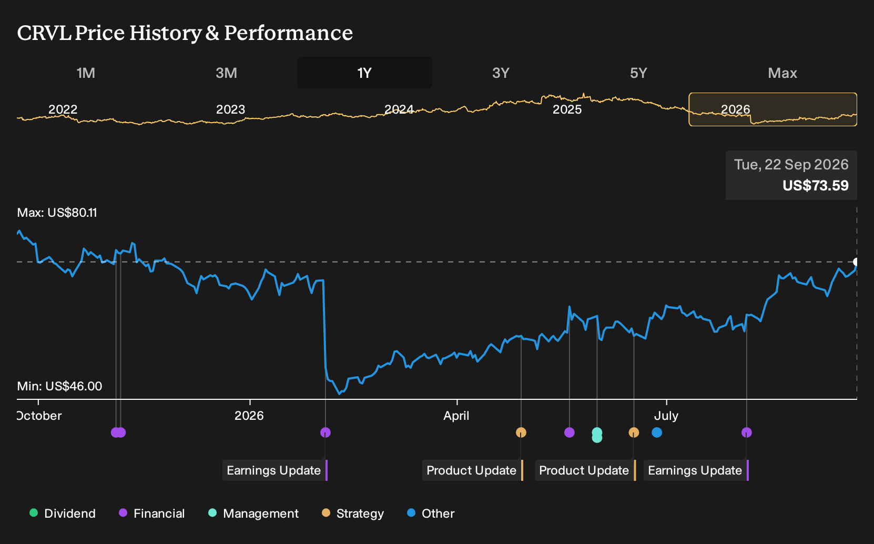The height and width of the screenshot is (544, 874).
Task: Toggle the Financial legend item
Action: pyautogui.click(x=152, y=513)
